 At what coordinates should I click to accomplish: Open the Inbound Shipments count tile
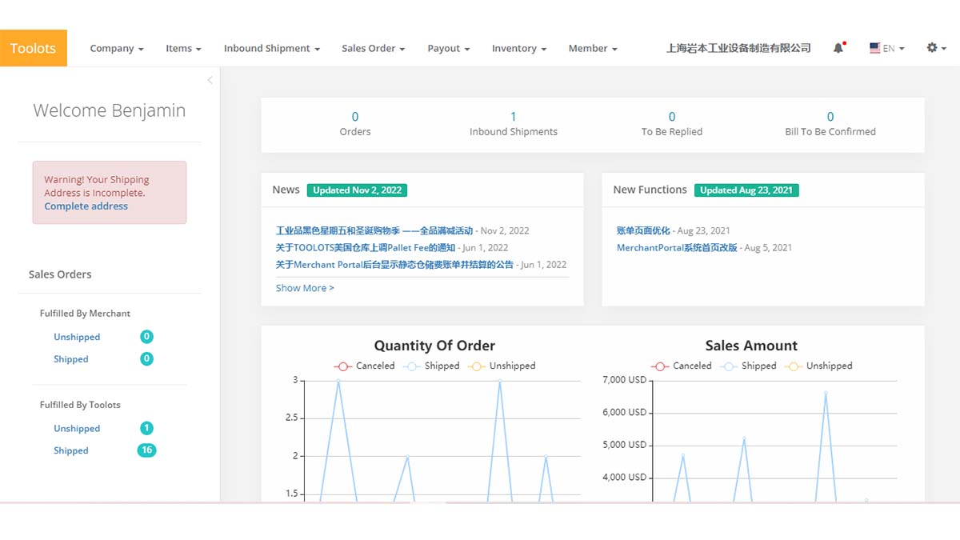(513, 123)
